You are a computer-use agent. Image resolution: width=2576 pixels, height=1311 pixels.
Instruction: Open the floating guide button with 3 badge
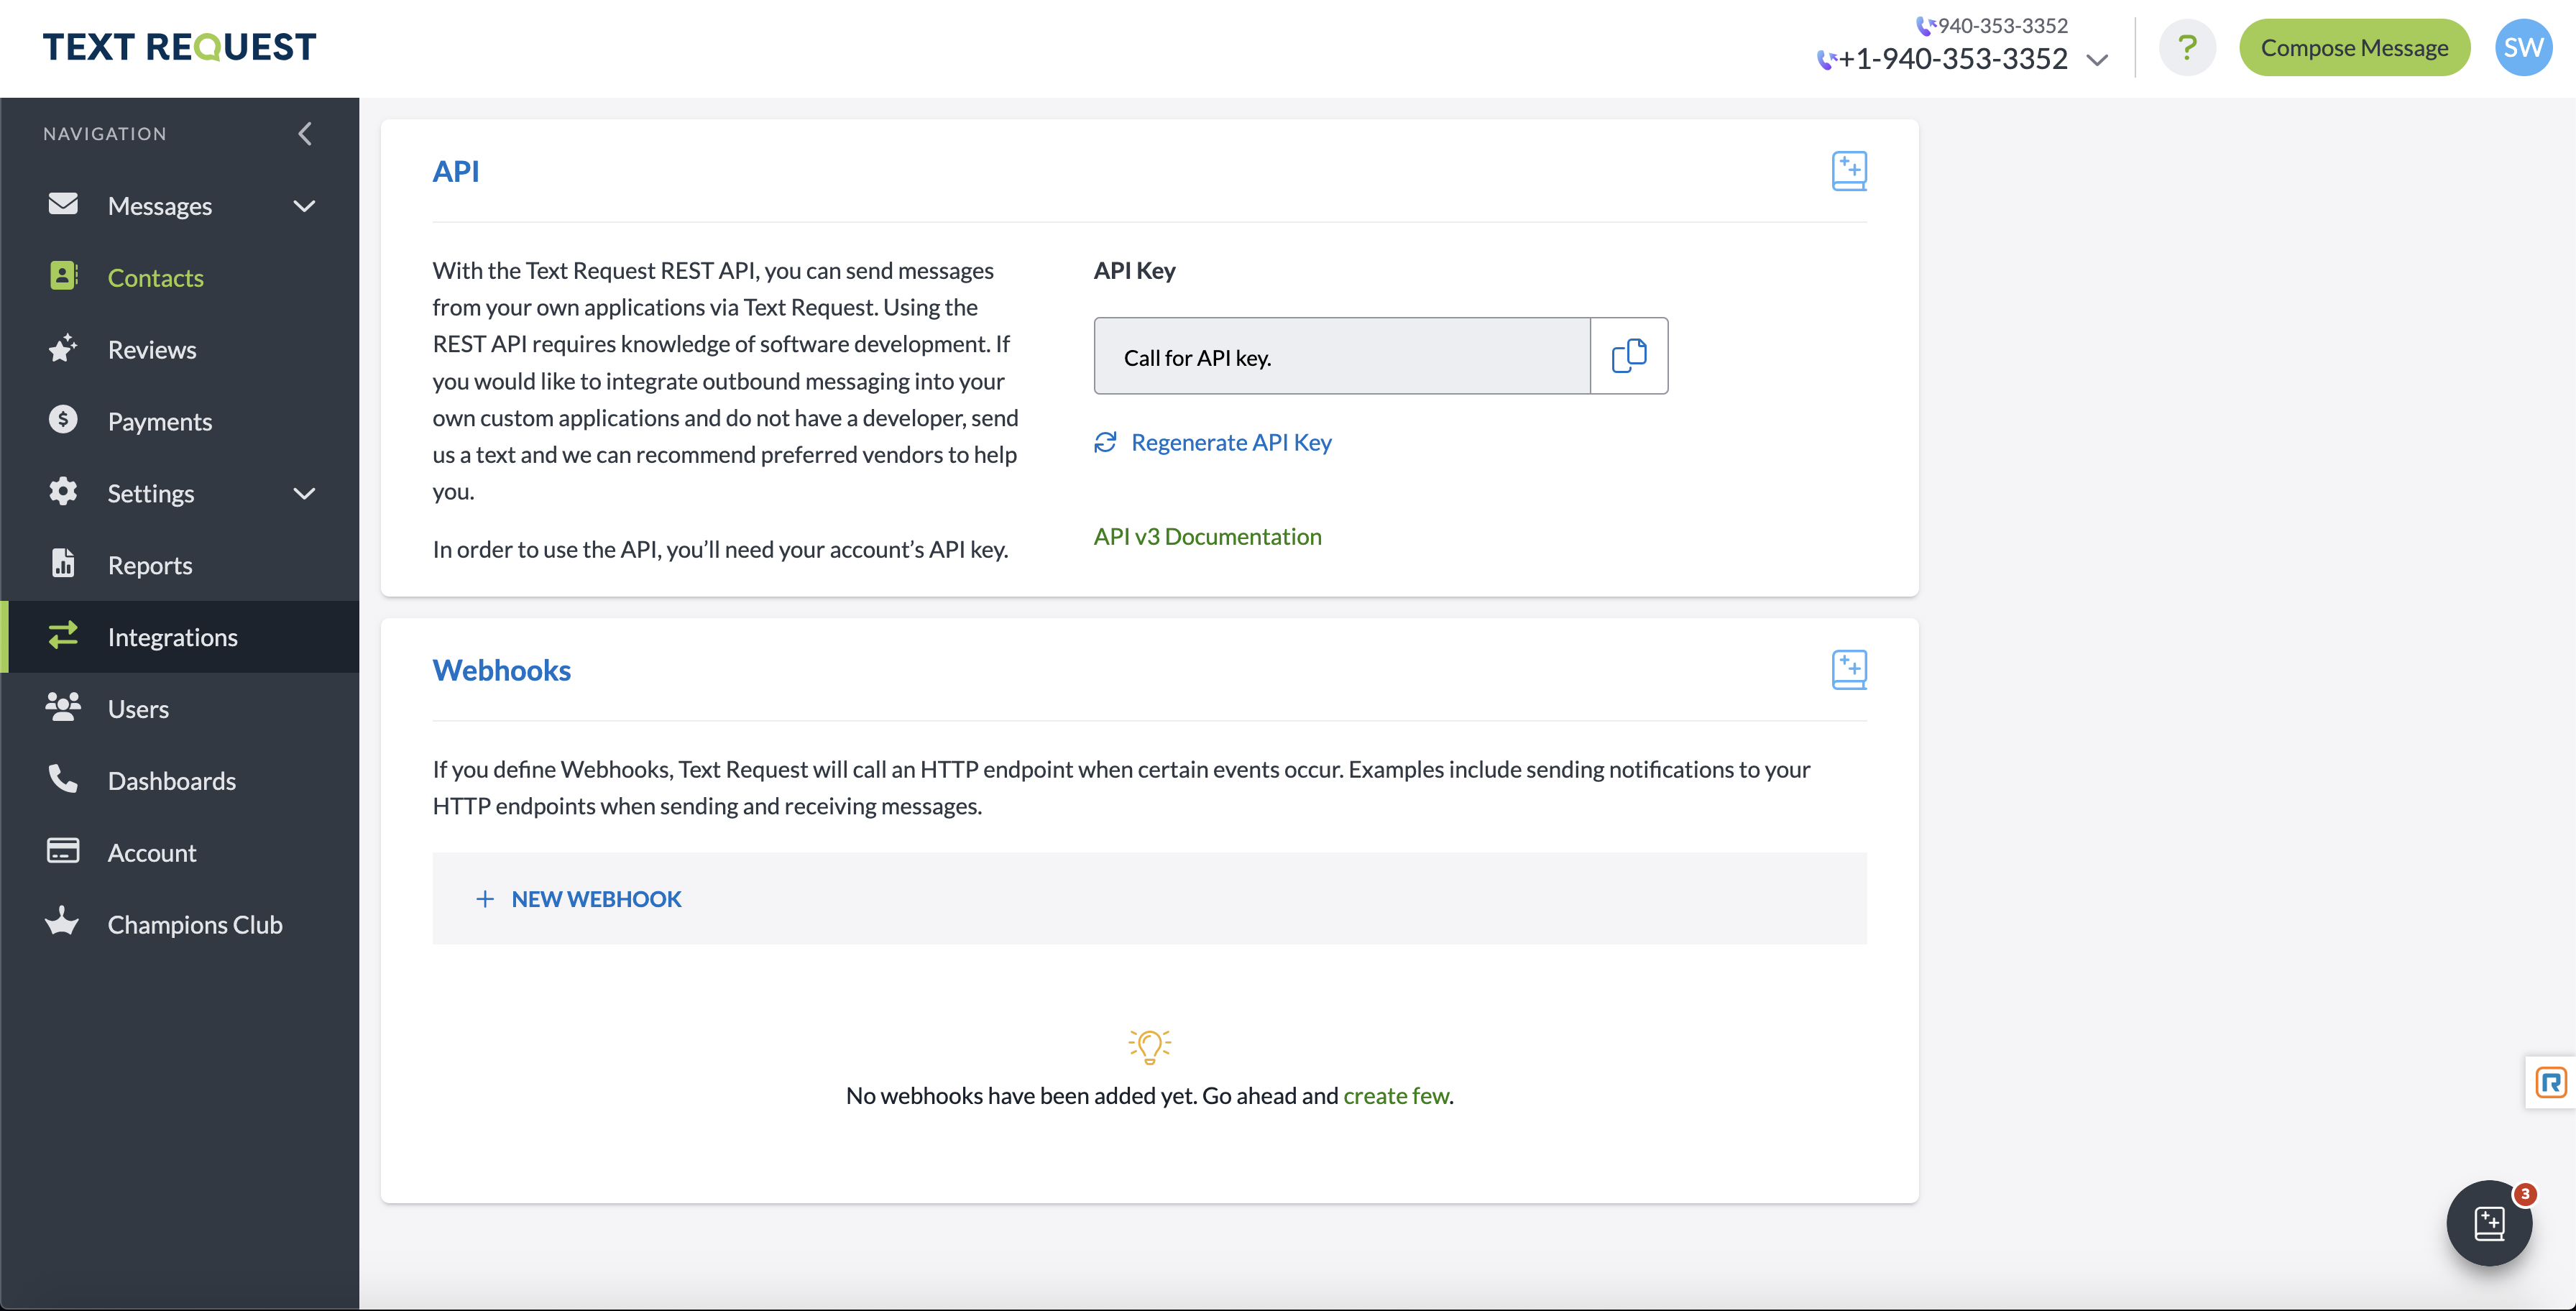pos(2489,1223)
